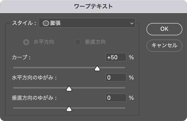Click the chevron arrow of the style dropdown
The height and width of the screenshot is (121, 187).
[x=131, y=24]
